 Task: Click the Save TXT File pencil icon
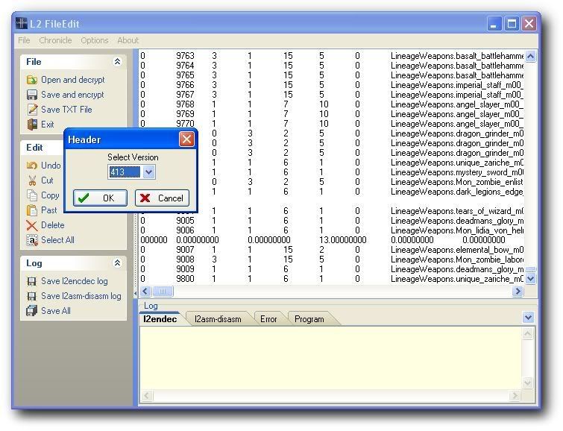point(32,110)
